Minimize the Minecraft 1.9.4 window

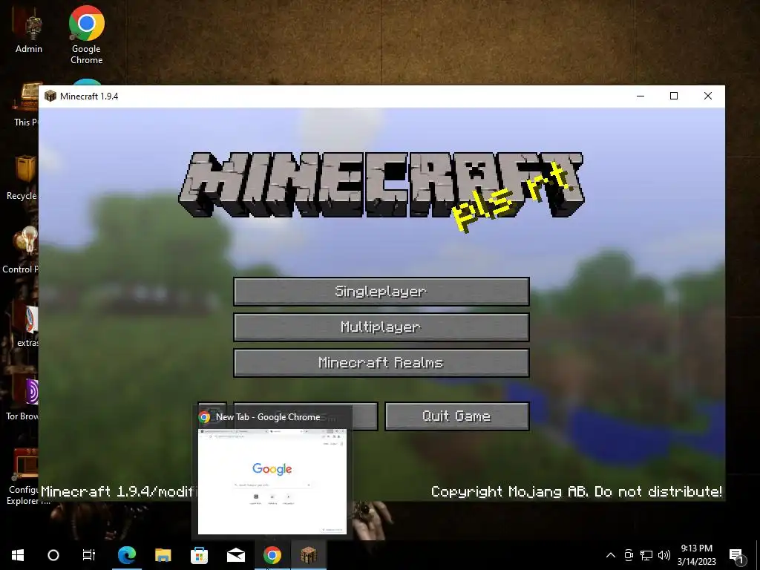(x=641, y=96)
